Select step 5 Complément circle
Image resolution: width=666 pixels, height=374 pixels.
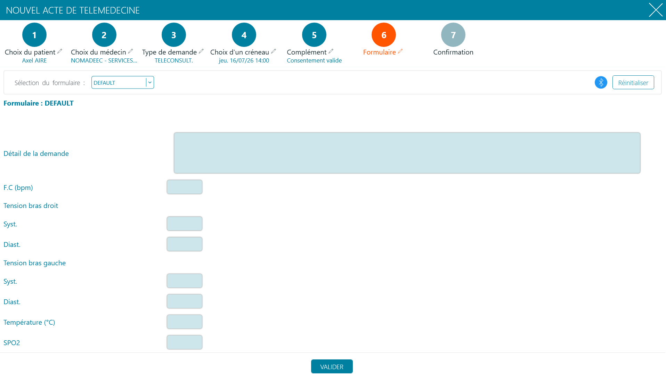[314, 35]
